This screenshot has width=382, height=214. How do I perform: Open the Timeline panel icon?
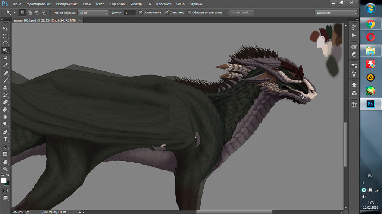pyautogui.click(x=354, y=105)
